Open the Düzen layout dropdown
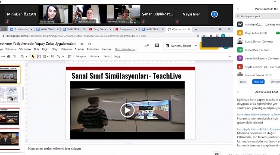280x155 pixels. click(95, 56)
